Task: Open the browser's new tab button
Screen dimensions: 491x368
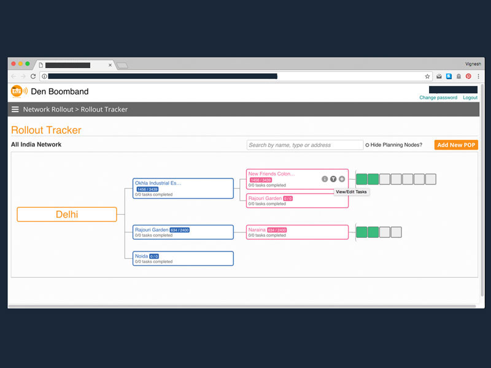Action: click(x=122, y=65)
